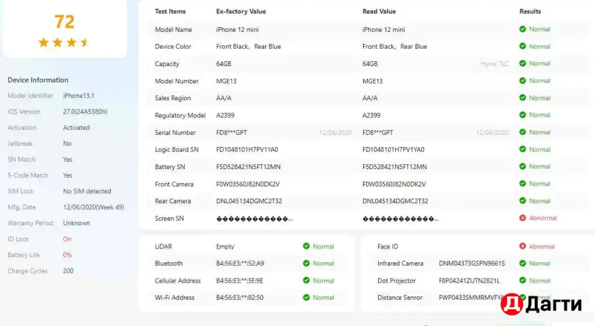Select the Read Value column header
This screenshot has width=594, height=326.
click(x=379, y=12)
